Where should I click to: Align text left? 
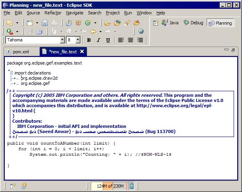121,40
